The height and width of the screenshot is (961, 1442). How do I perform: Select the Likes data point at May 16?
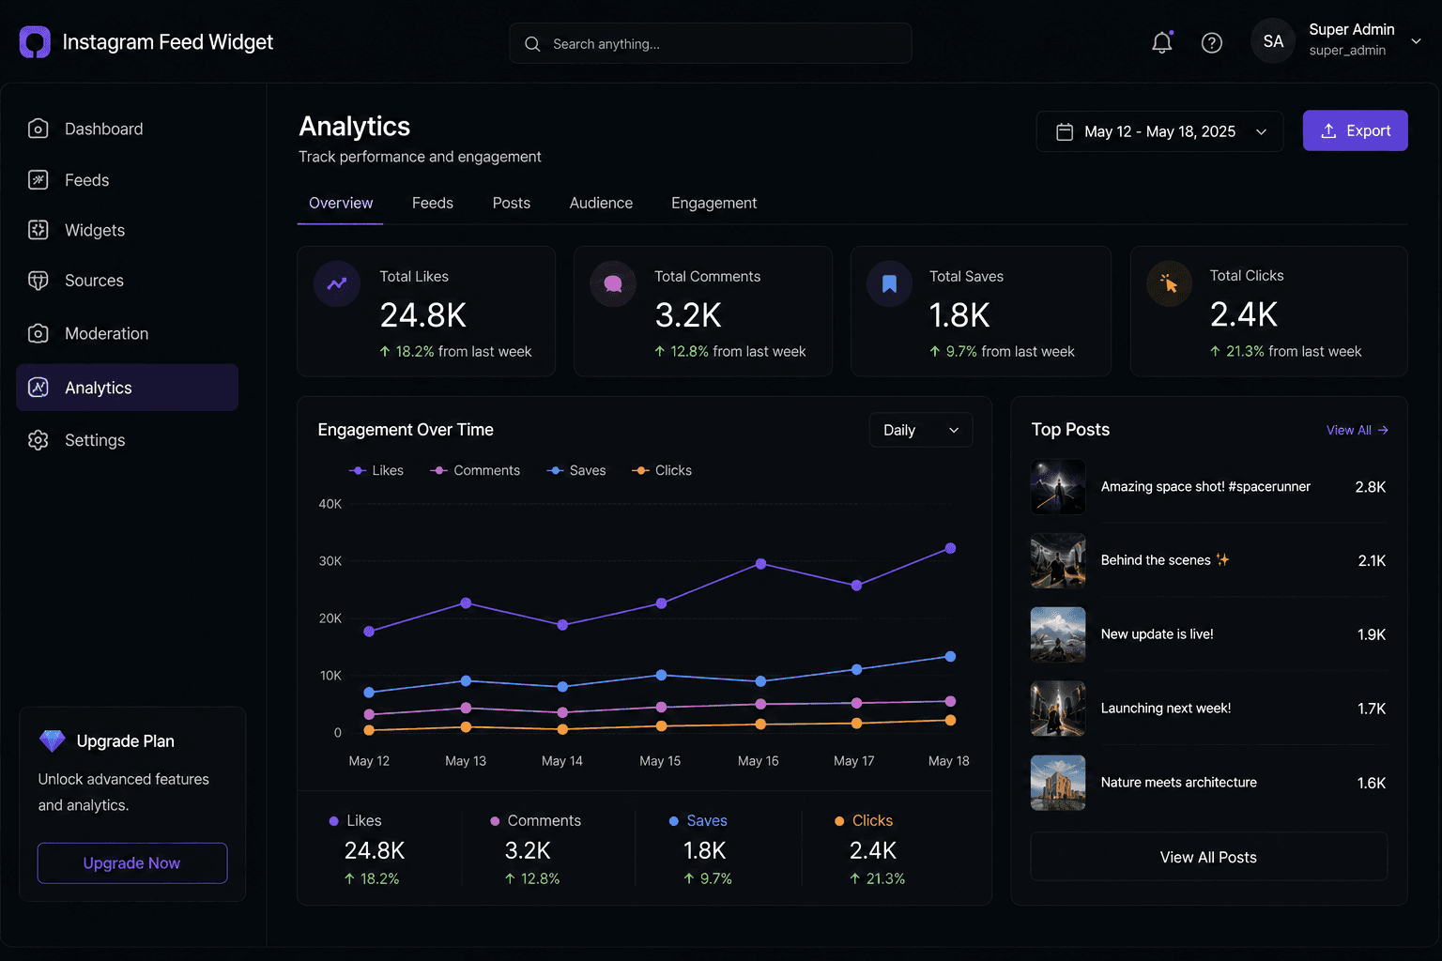760,564
